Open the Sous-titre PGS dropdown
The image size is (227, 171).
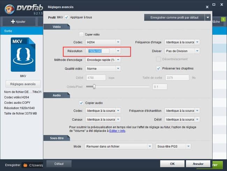coord(188,146)
